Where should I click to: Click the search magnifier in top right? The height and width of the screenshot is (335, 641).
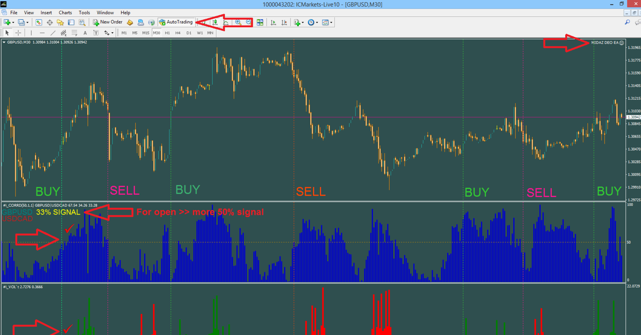coord(627,22)
